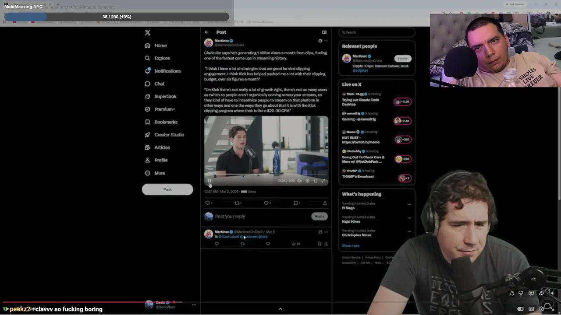Open 'Trying out Claude Code Desktop' live stream
Viewport: 561px width, 315px height.
361,102
